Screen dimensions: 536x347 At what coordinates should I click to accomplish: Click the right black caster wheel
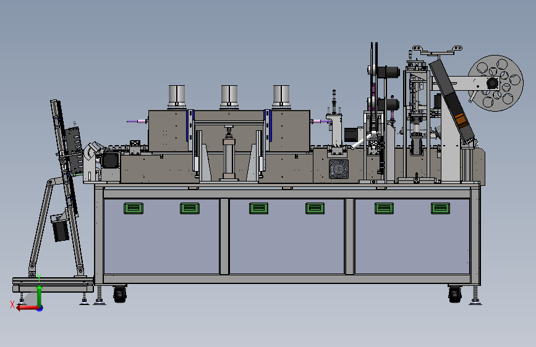(454, 295)
